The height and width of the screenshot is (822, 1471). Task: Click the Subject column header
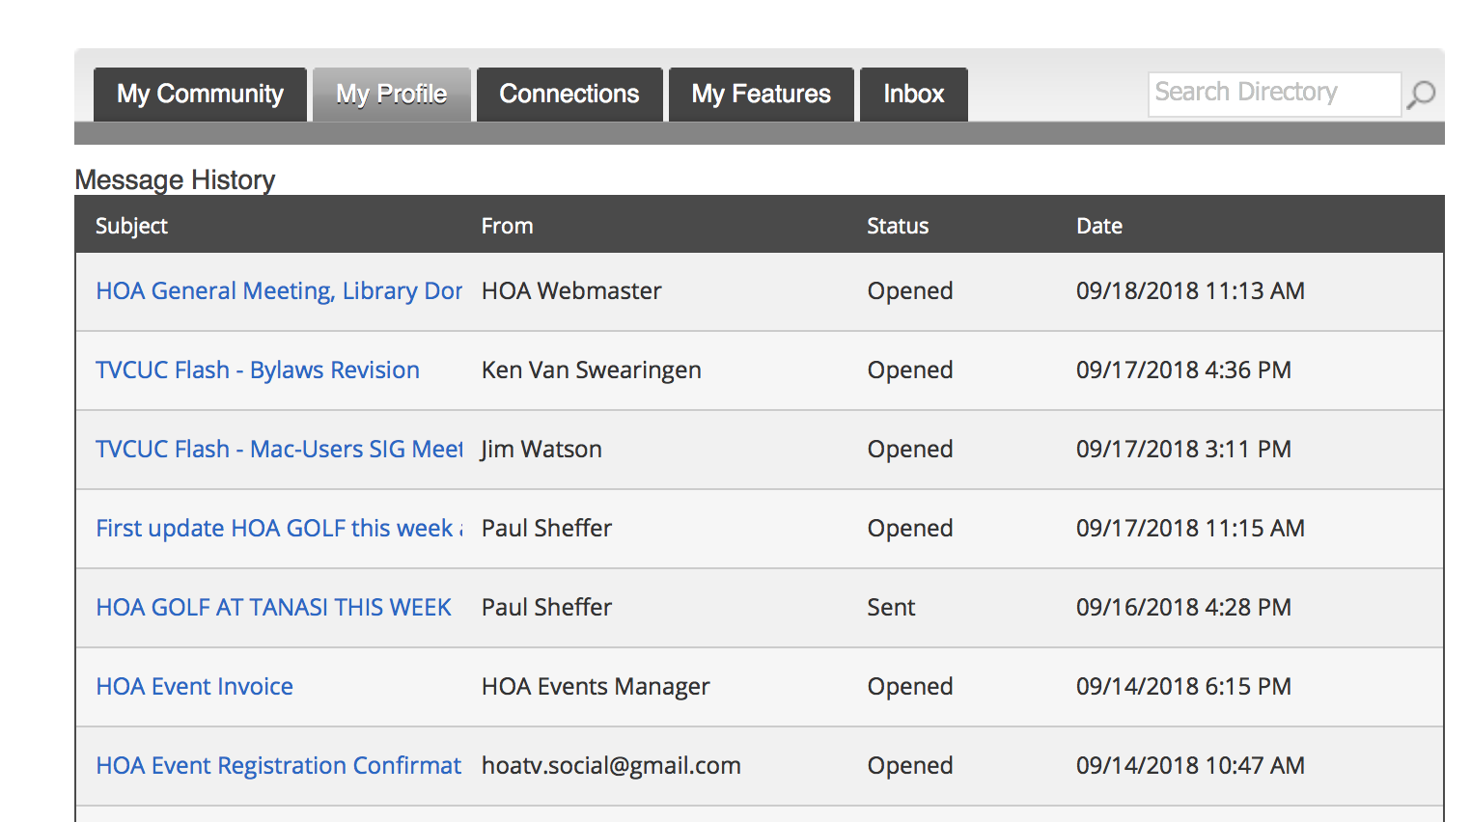(131, 226)
